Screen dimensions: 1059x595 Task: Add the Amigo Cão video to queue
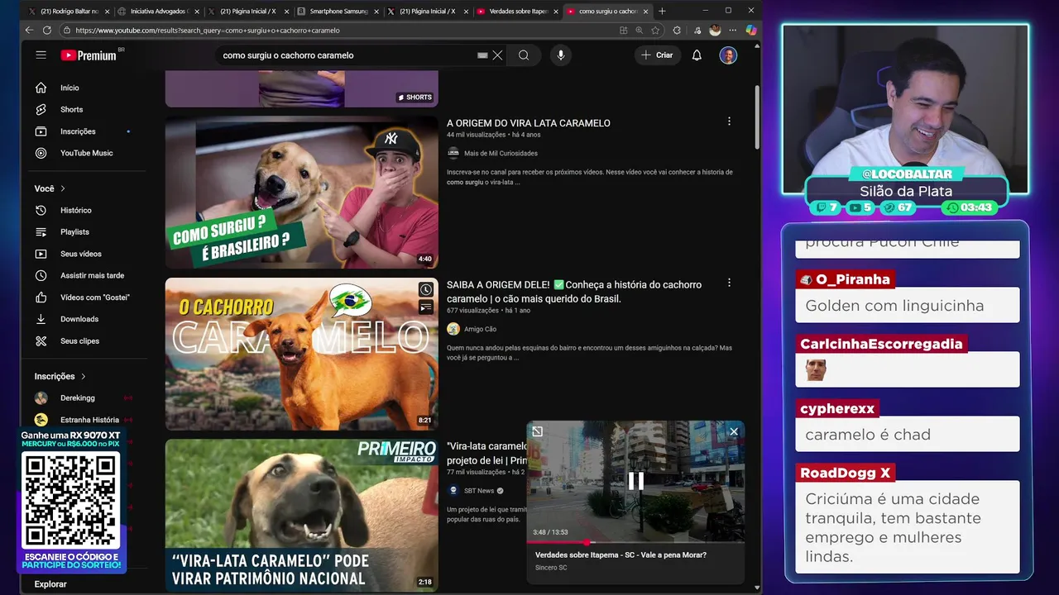425,307
